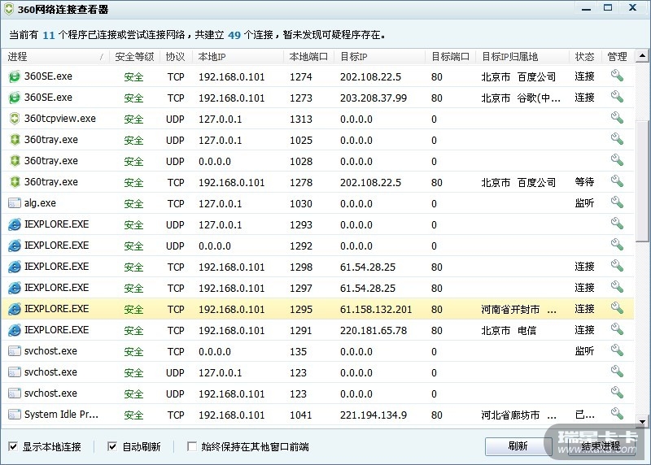This screenshot has height=465, width=651.
Task: Open manage wrench for 360SE.exe port 1274
Action: coord(617,76)
